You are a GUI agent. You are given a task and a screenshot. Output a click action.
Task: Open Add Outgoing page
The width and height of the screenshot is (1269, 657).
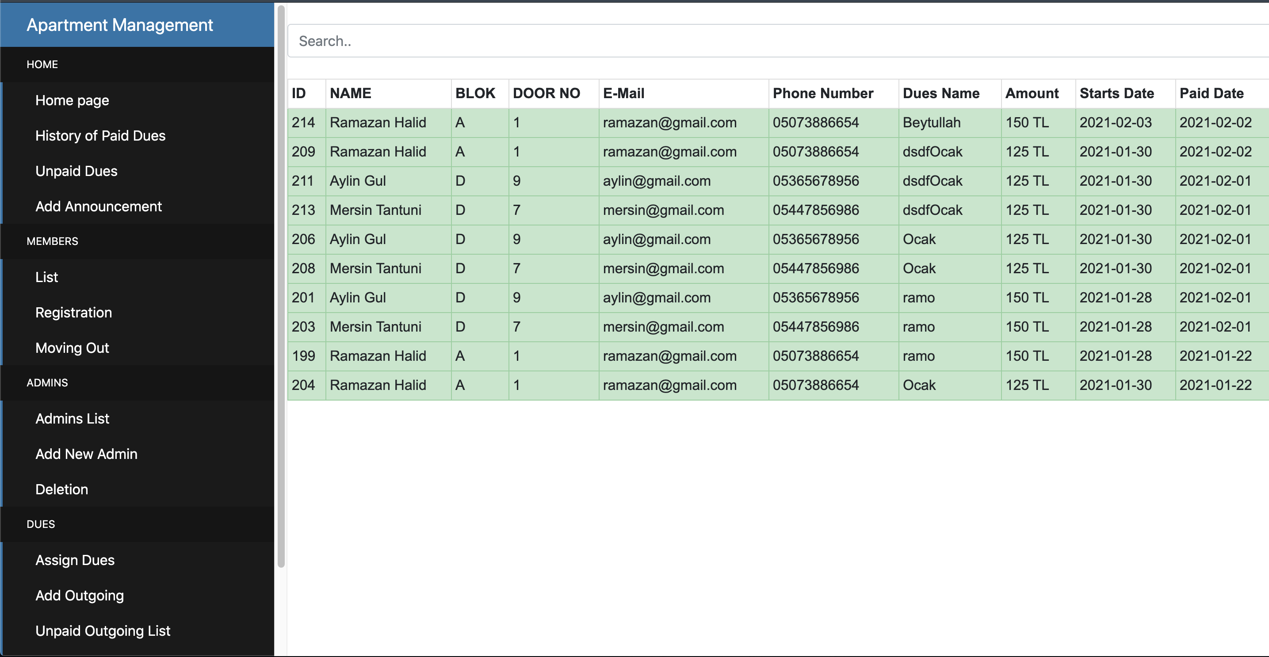[x=79, y=596]
